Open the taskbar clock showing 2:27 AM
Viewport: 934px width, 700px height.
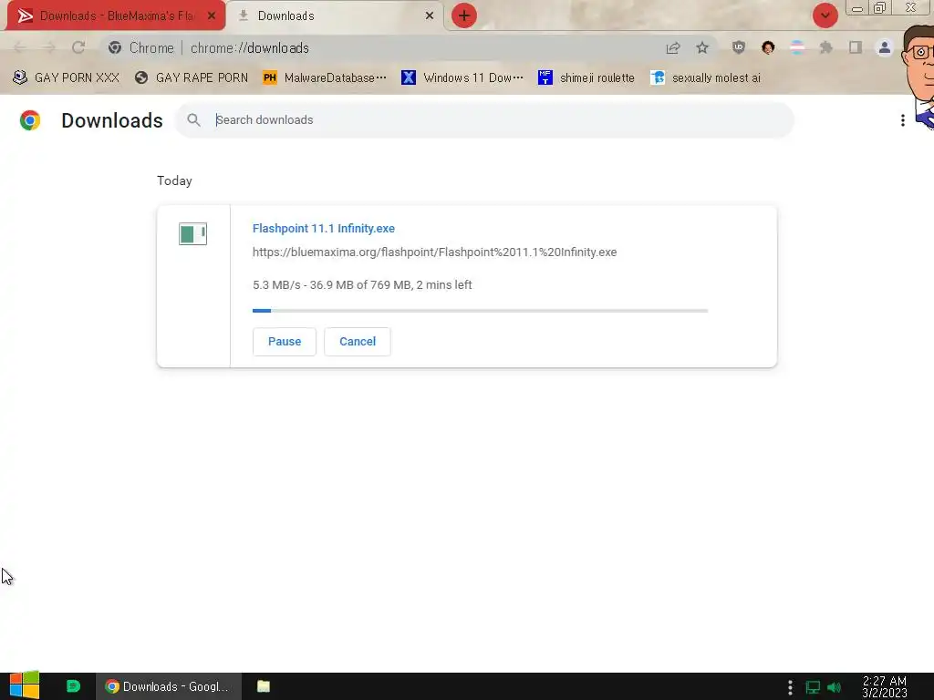point(885,687)
